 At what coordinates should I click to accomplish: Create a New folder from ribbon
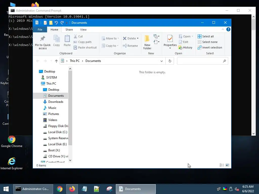pyautogui.click(x=147, y=42)
